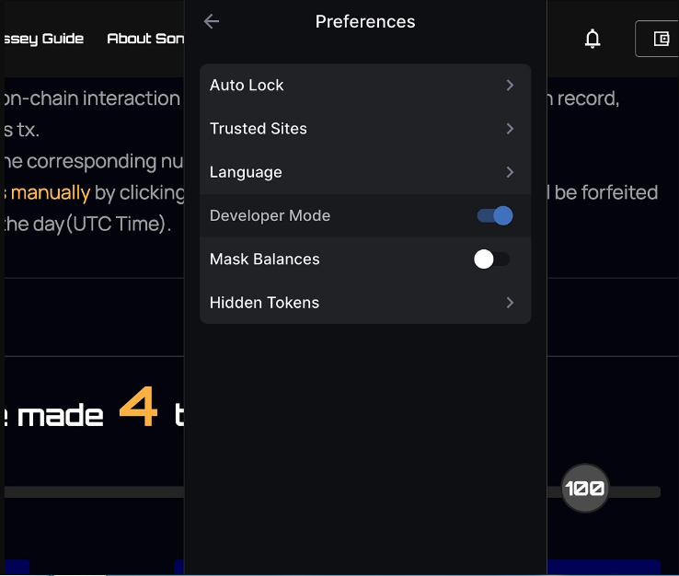Image resolution: width=679 pixels, height=576 pixels.
Task: Click the orange 4 transaction count
Action: click(x=139, y=406)
